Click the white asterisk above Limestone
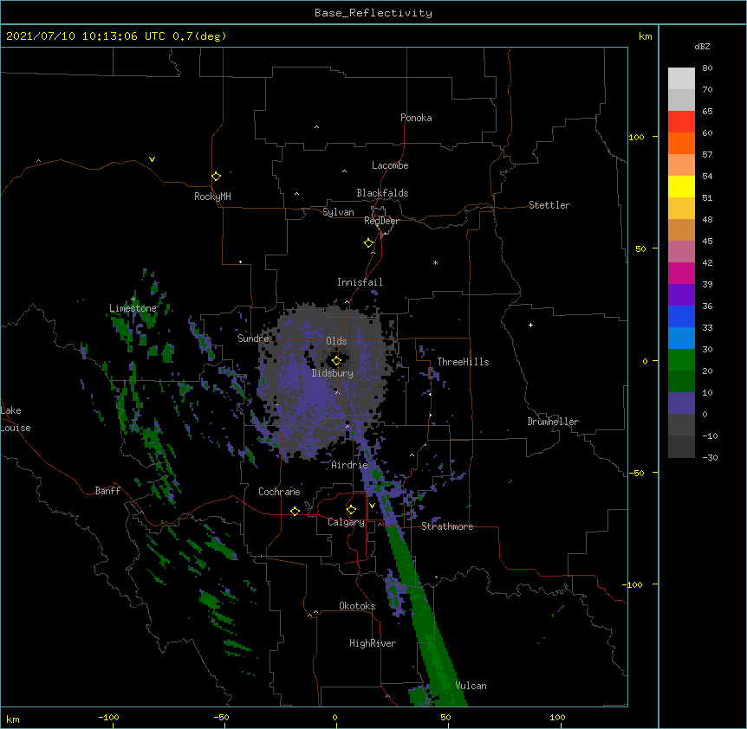 tap(133, 300)
